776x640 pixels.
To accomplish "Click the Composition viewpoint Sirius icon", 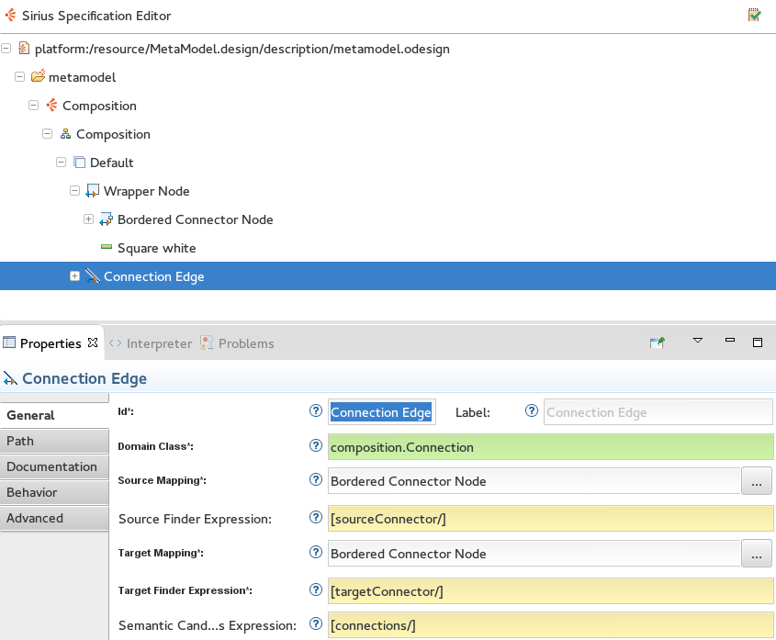I will [x=51, y=105].
